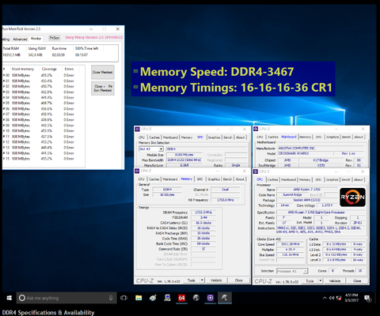Click Validate in CPU-Z Memory window
The width and height of the screenshot is (380, 316).
(x=216, y=280)
